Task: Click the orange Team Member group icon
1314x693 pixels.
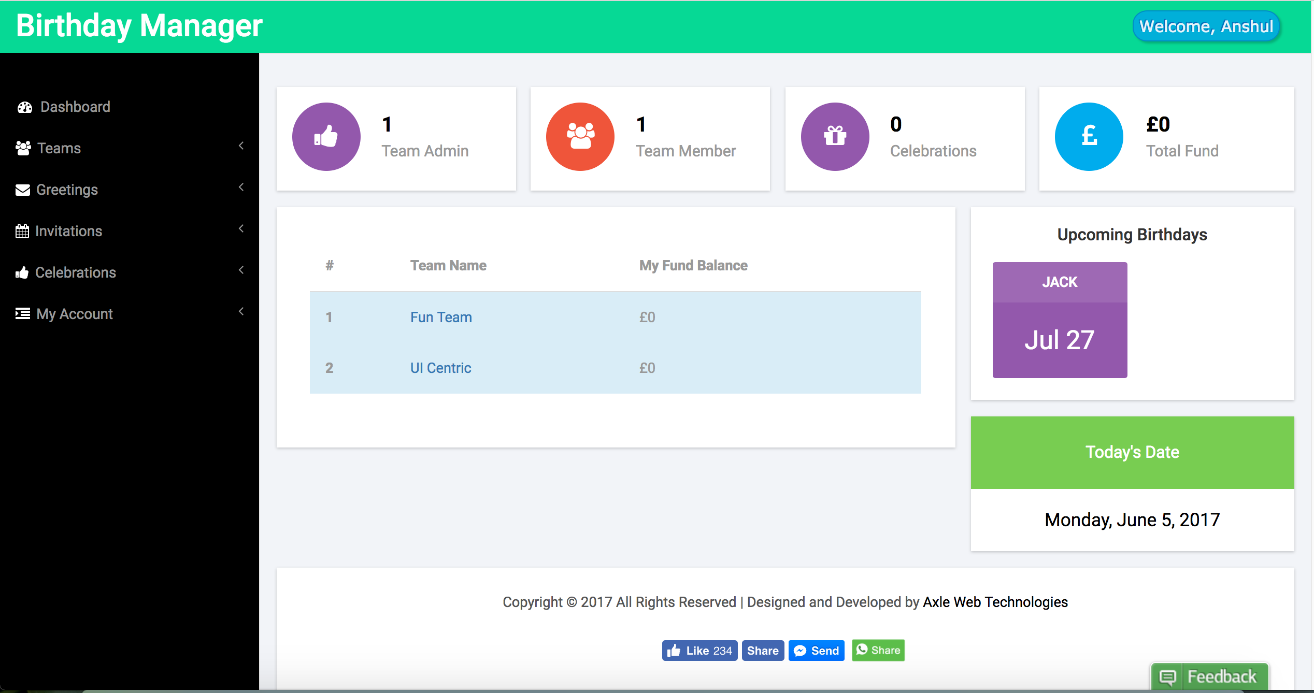Action: [580, 137]
